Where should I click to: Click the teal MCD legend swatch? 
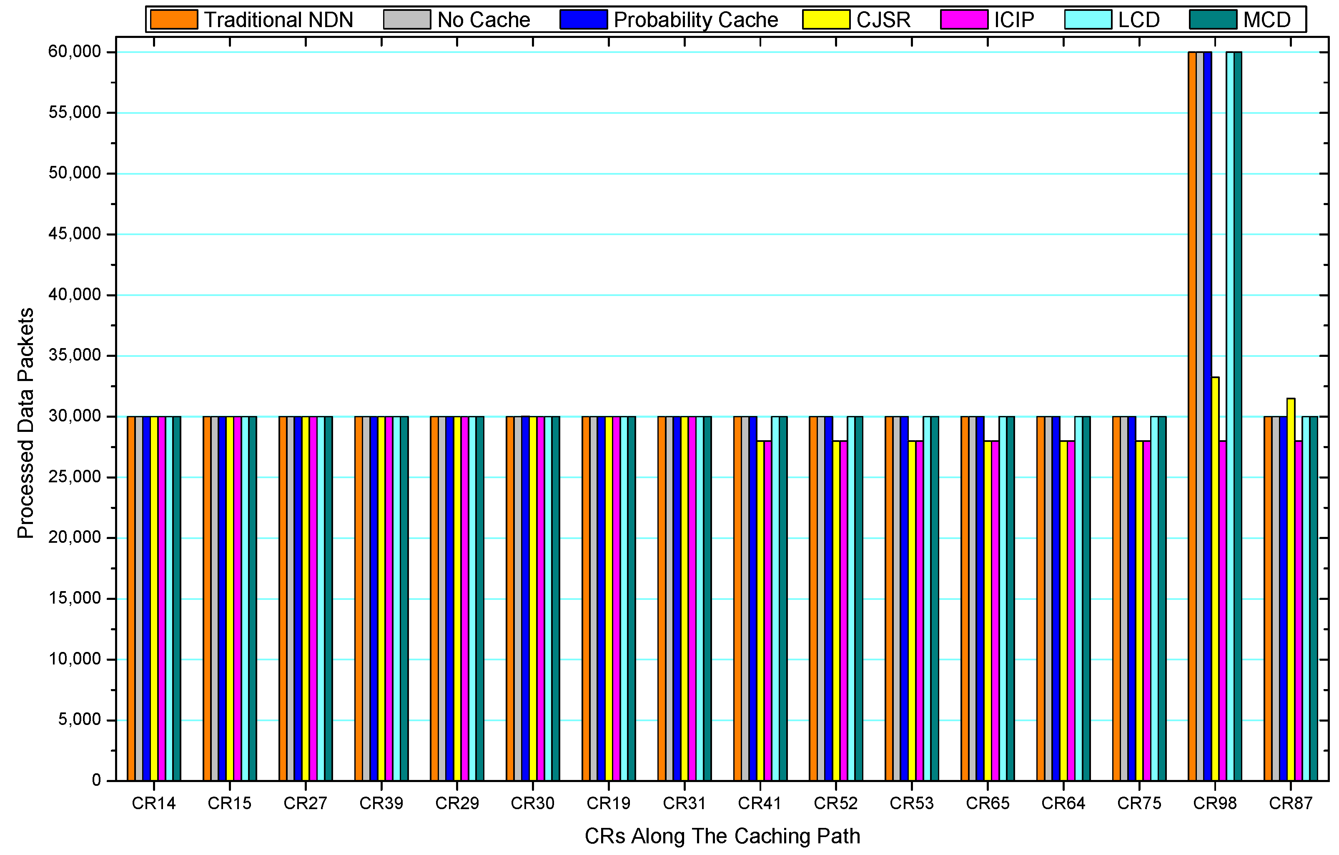[x=1213, y=20]
